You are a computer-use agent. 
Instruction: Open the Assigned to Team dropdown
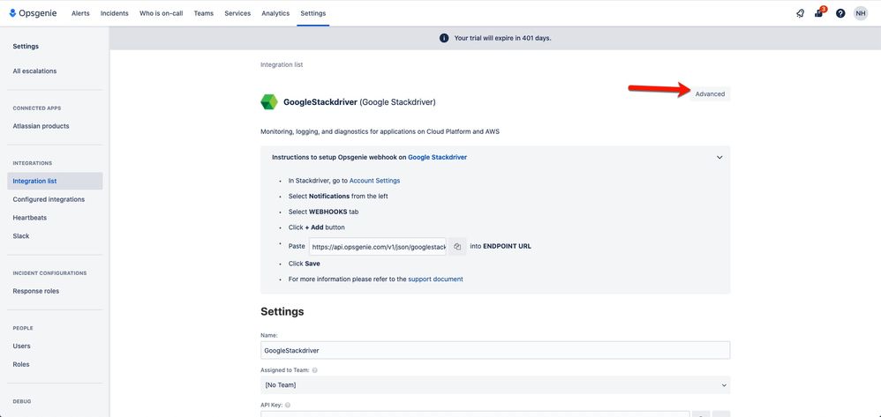(x=495, y=385)
